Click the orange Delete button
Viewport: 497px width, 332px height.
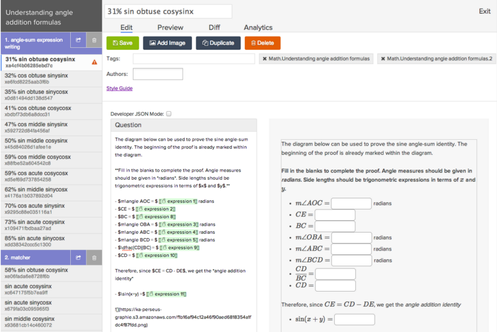coord(262,43)
